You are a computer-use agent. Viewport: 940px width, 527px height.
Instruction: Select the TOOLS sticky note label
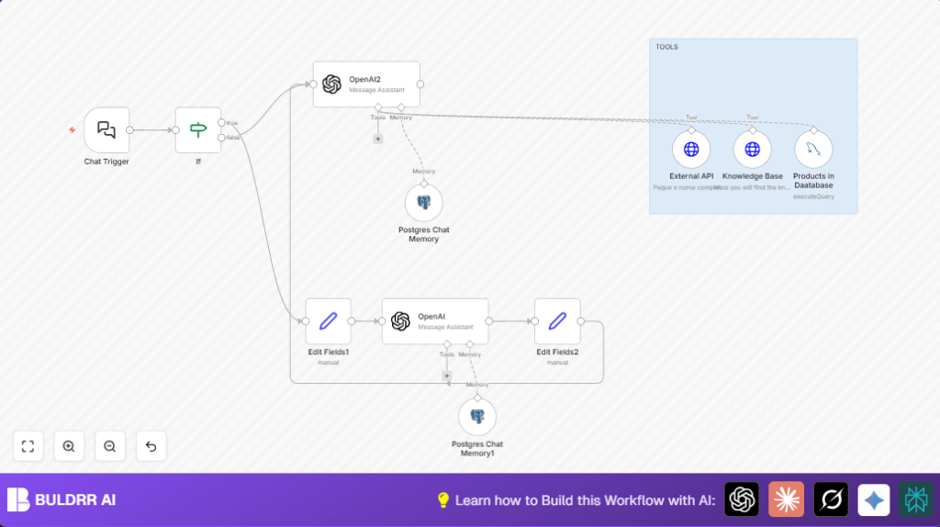coord(666,47)
